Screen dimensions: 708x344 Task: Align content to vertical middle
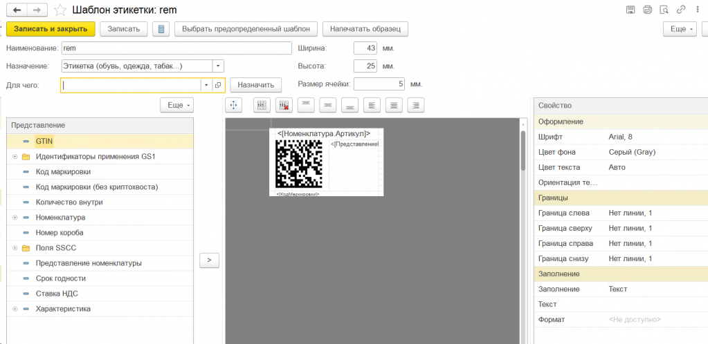tap(328, 105)
